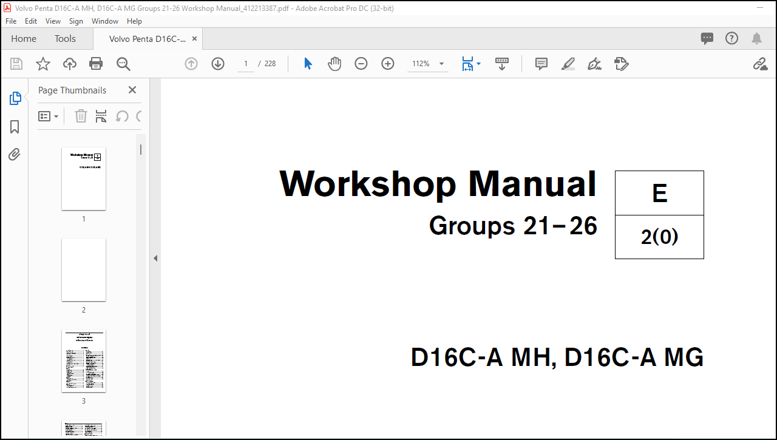The height and width of the screenshot is (440, 777).
Task: Open the Bookmarks panel icon
Action: pos(15,126)
